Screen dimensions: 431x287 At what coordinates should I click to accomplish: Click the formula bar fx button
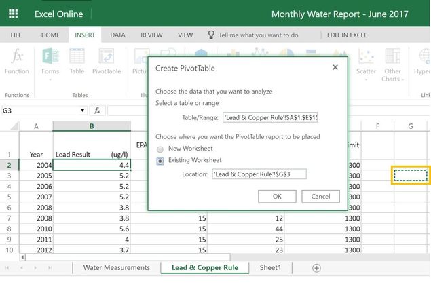click(x=97, y=111)
